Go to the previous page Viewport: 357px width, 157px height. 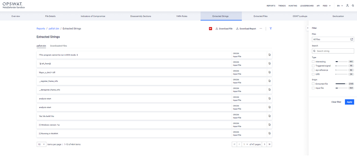pyautogui.click(x=239, y=144)
